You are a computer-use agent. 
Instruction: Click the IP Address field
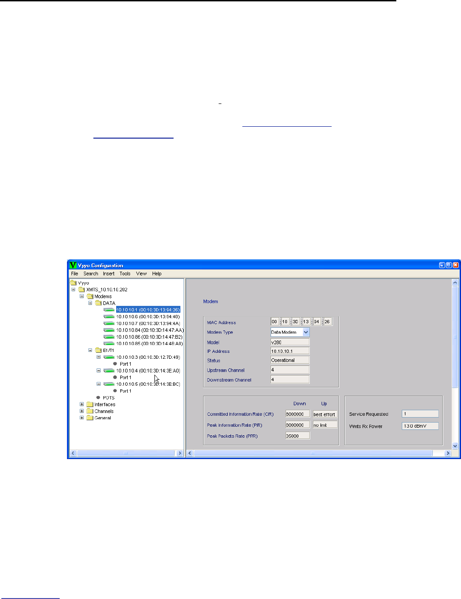pyautogui.click(x=290, y=351)
